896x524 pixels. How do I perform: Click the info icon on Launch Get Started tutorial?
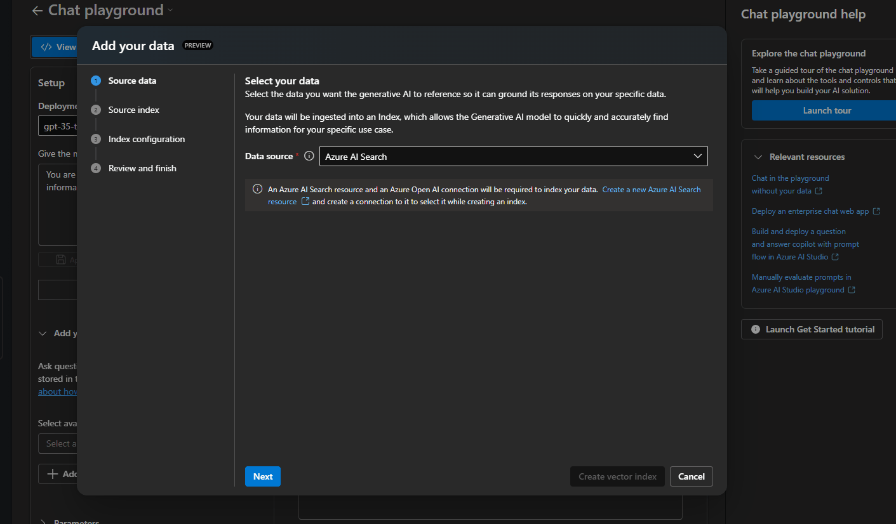point(756,329)
